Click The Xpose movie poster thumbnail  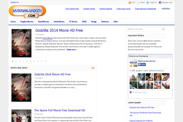click(x=21, y=115)
